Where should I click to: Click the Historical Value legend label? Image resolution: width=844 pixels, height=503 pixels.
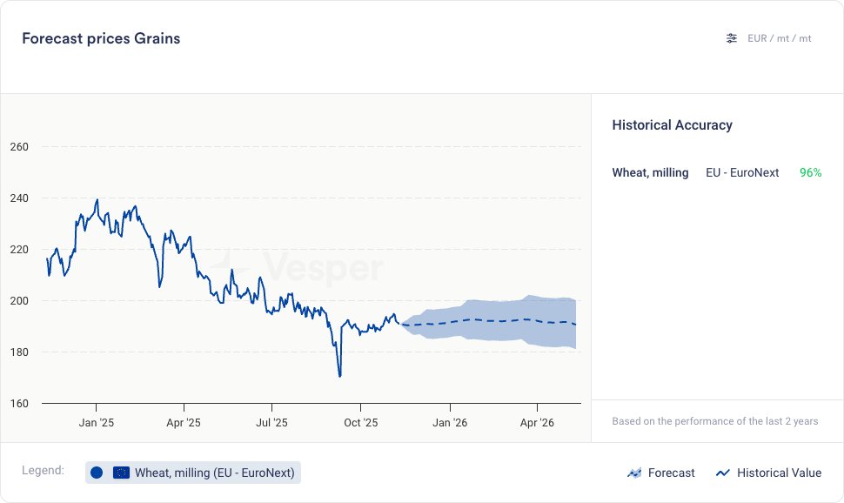779,473
